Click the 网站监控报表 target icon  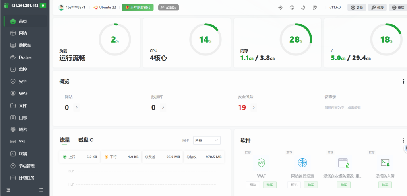[302, 163]
